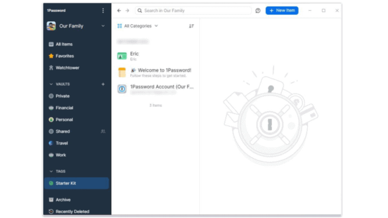Open the help question mark icon
Viewport: 388px width, 218px height.
(x=258, y=11)
